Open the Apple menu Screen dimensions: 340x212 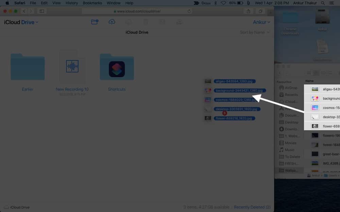tap(7, 3)
